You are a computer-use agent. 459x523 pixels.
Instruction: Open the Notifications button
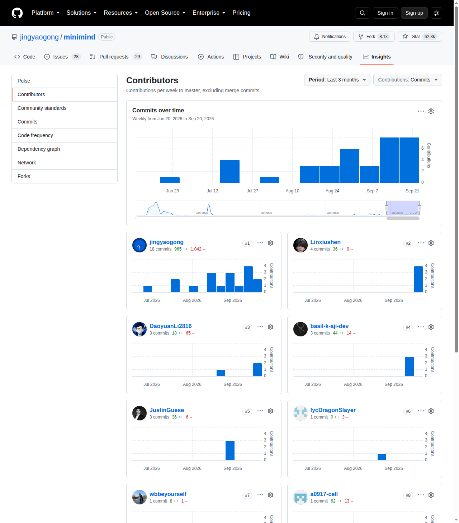(330, 37)
